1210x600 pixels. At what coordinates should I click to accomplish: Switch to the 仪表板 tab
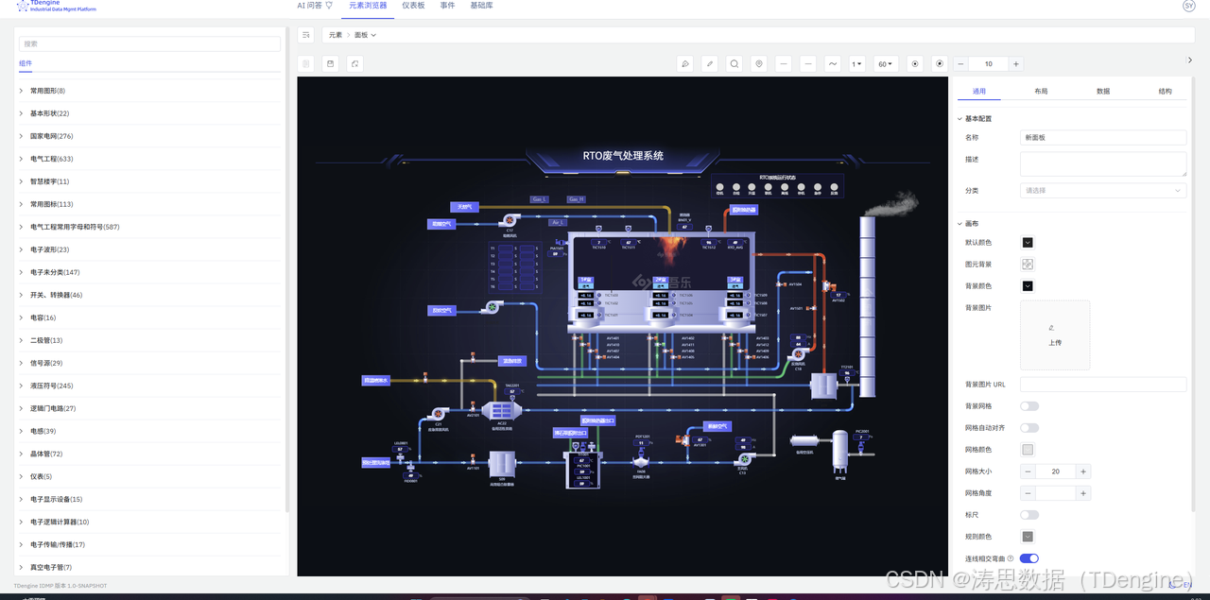tap(413, 6)
